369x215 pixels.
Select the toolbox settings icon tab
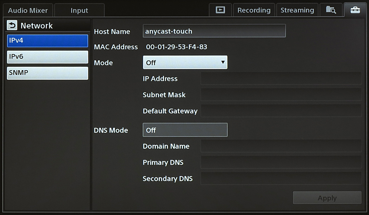(x=355, y=10)
